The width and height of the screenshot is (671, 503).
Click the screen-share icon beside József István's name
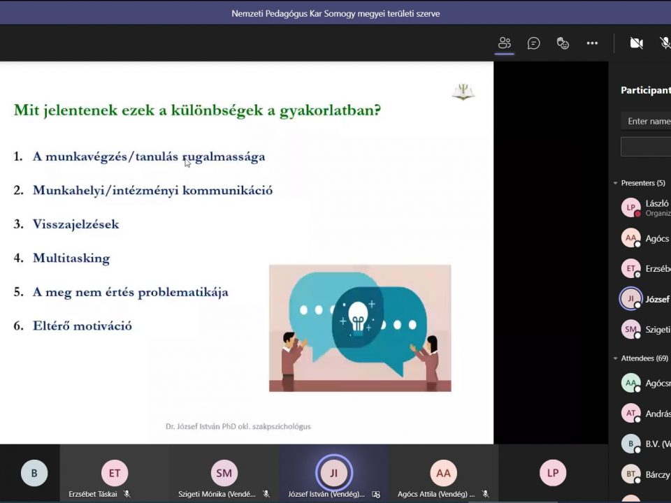click(x=376, y=494)
